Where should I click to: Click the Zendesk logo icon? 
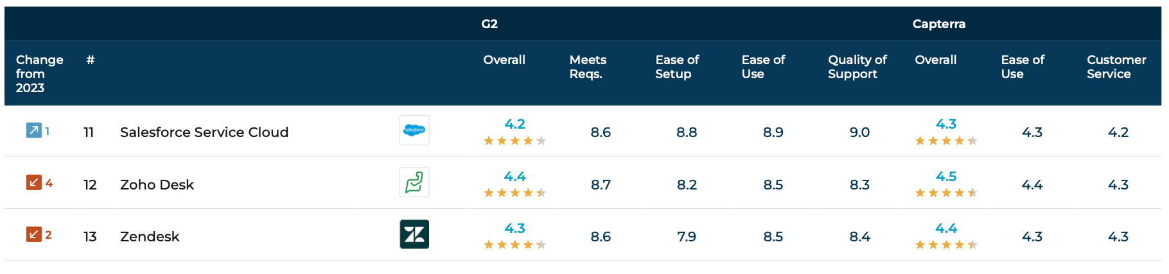pyautogui.click(x=414, y=234)
